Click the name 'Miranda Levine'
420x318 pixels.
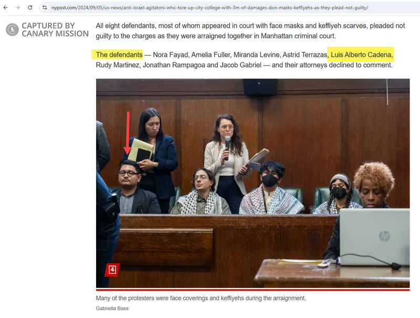click(256, 55)
